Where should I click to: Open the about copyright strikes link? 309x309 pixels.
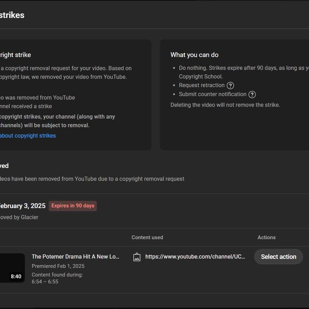pos(28,136)
